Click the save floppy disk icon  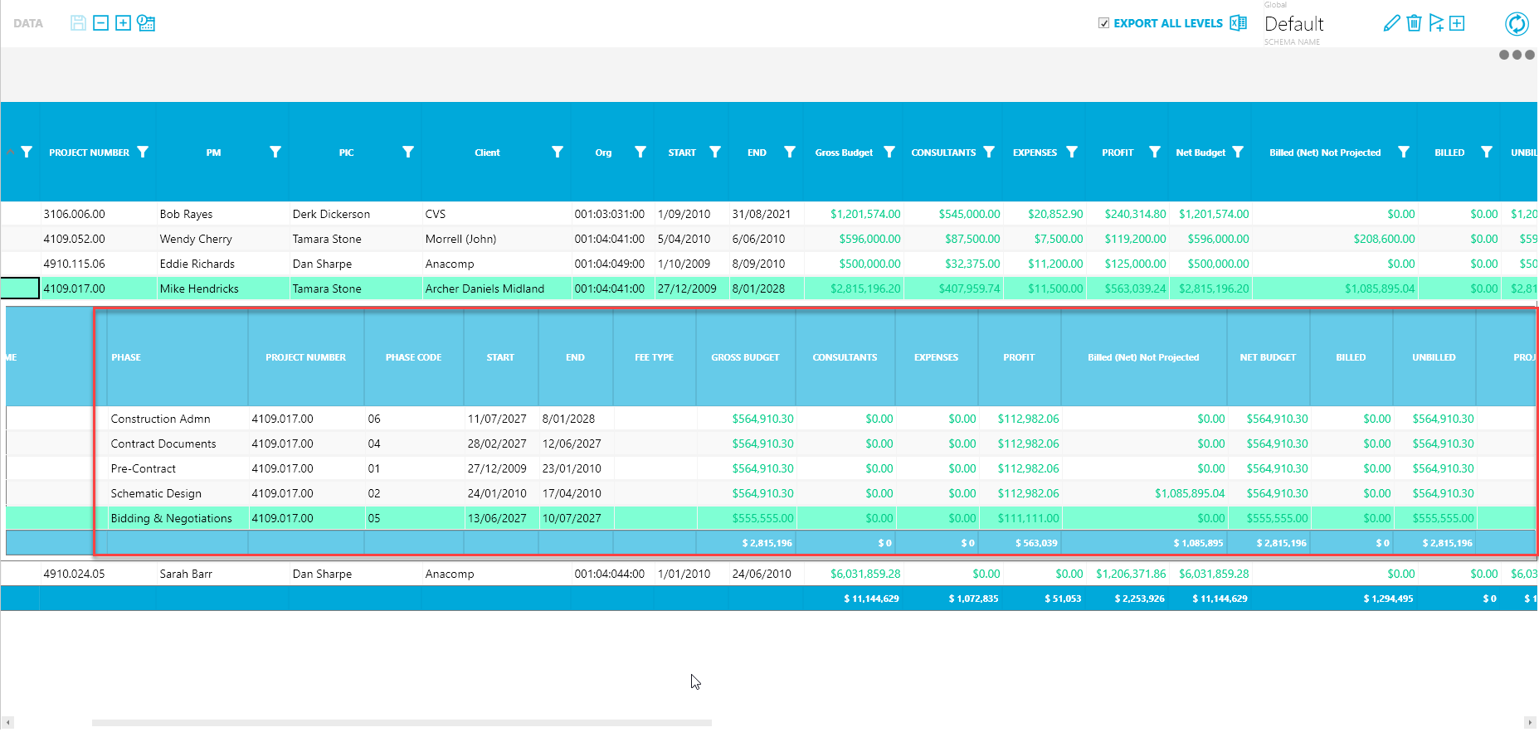(78, 23)
